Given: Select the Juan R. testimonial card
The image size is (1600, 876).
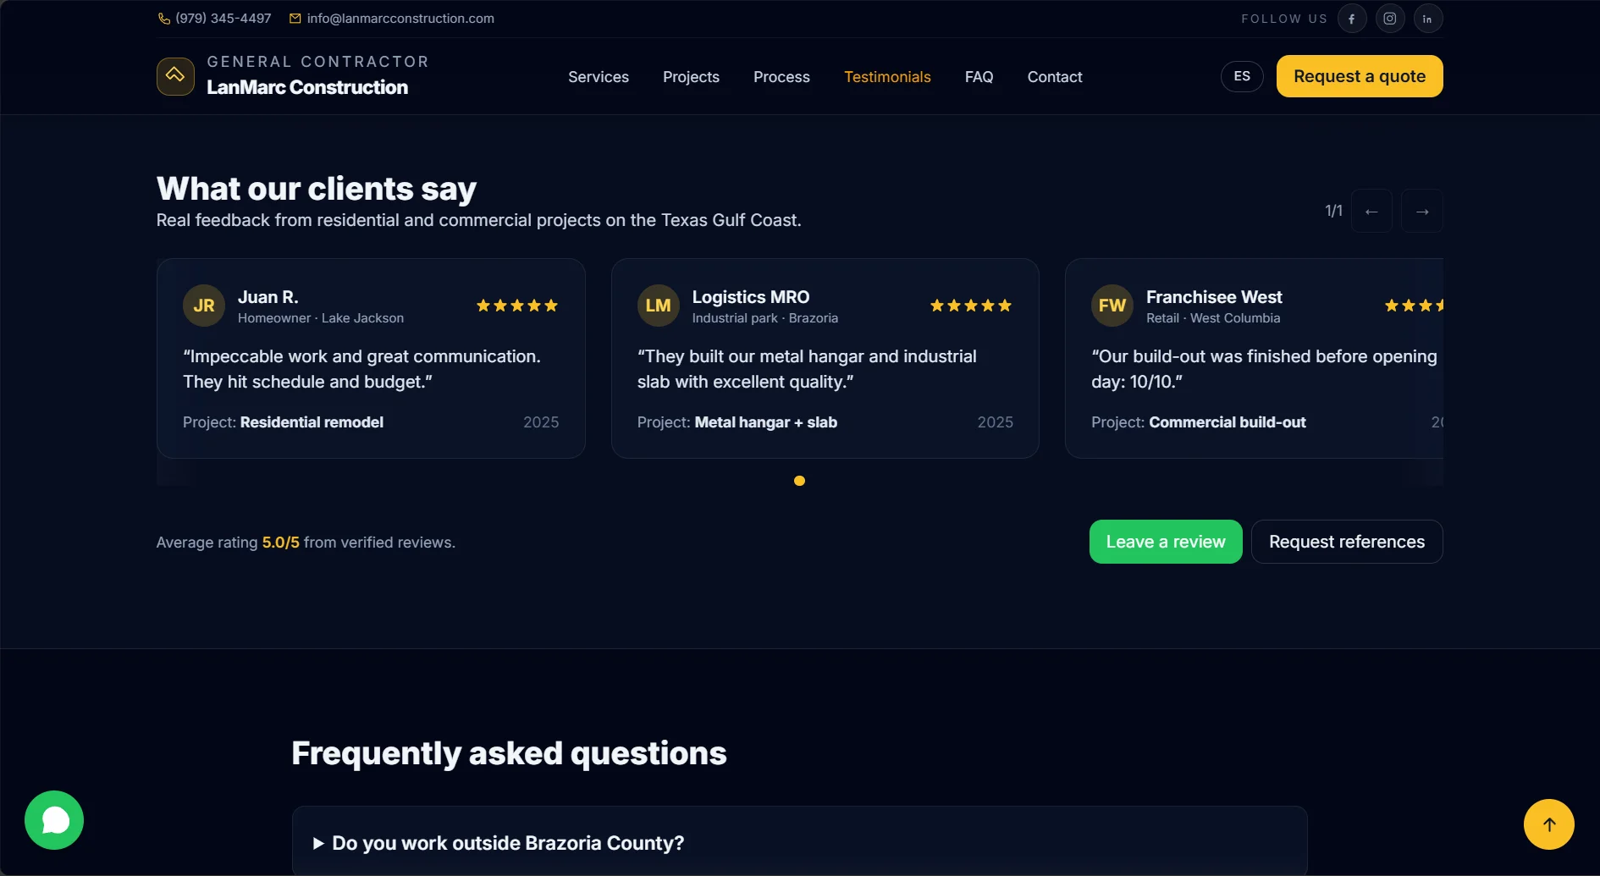Looking at the screenshot, I should coord(371,358).
